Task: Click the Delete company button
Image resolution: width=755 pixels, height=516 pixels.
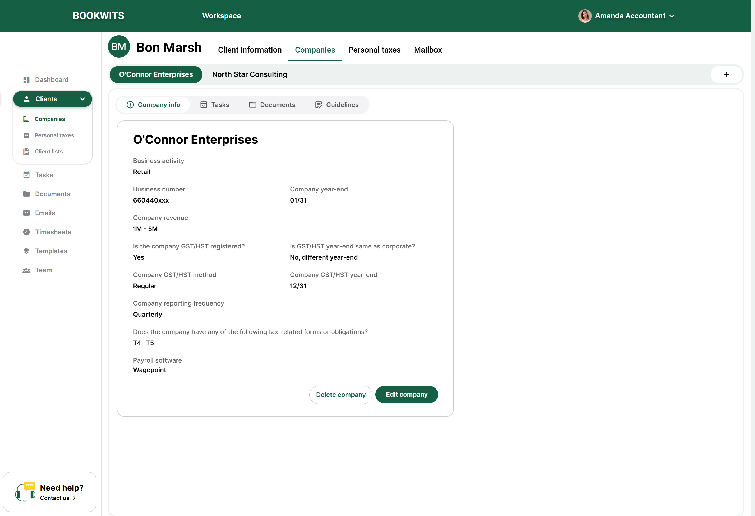Action: (x=340, y=395)
